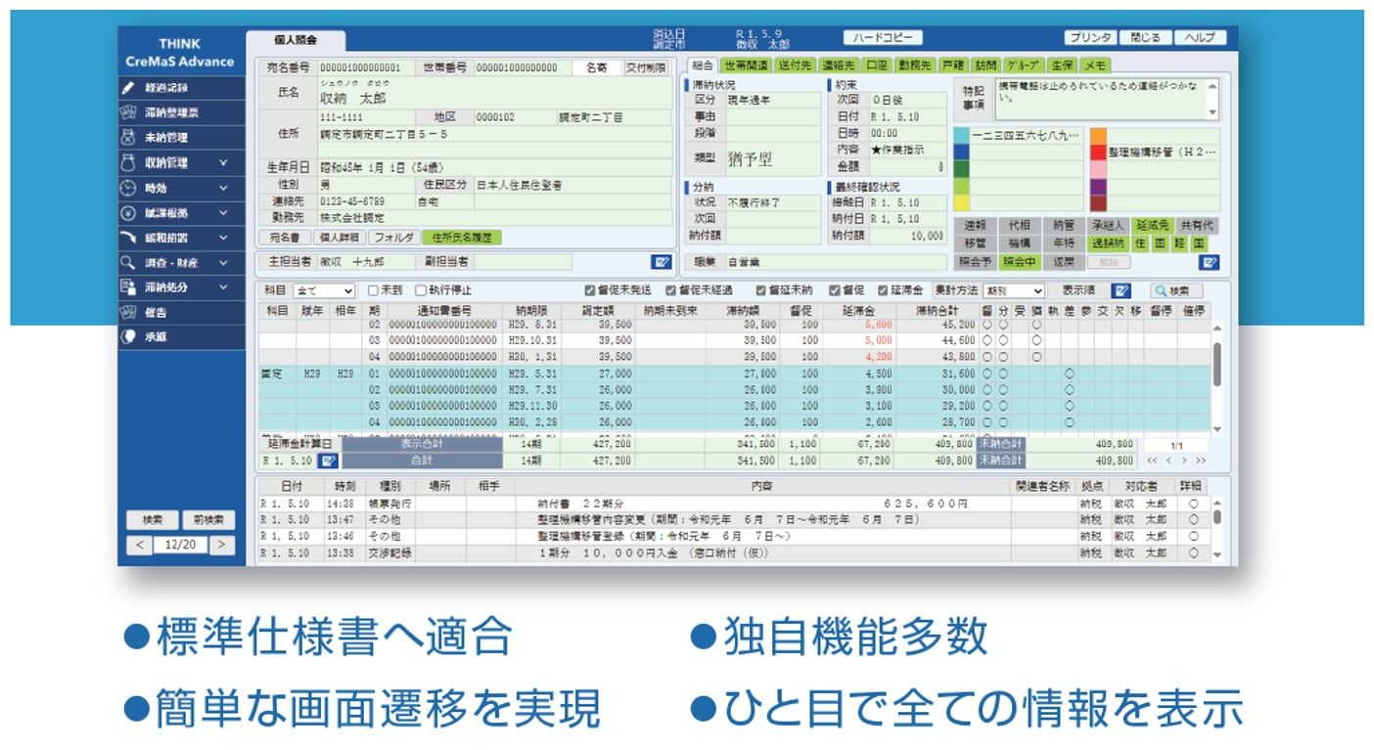Click the edit icon under 延滞金計算日
The width and height of the screenshot is (1374, 750).
coord(329,461)
